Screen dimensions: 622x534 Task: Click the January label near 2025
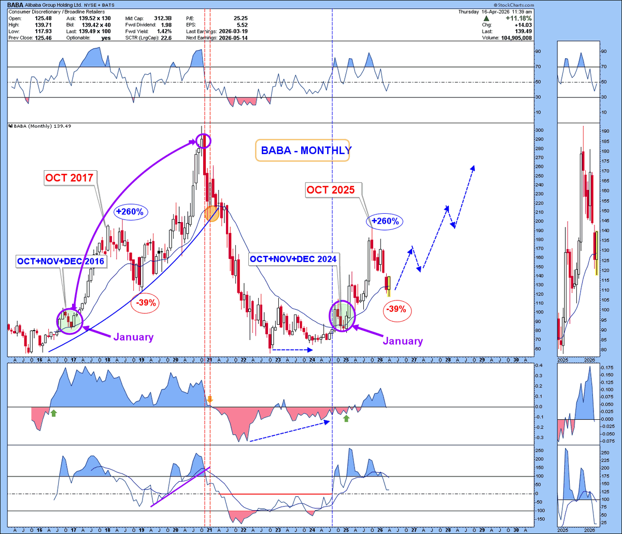403,341
